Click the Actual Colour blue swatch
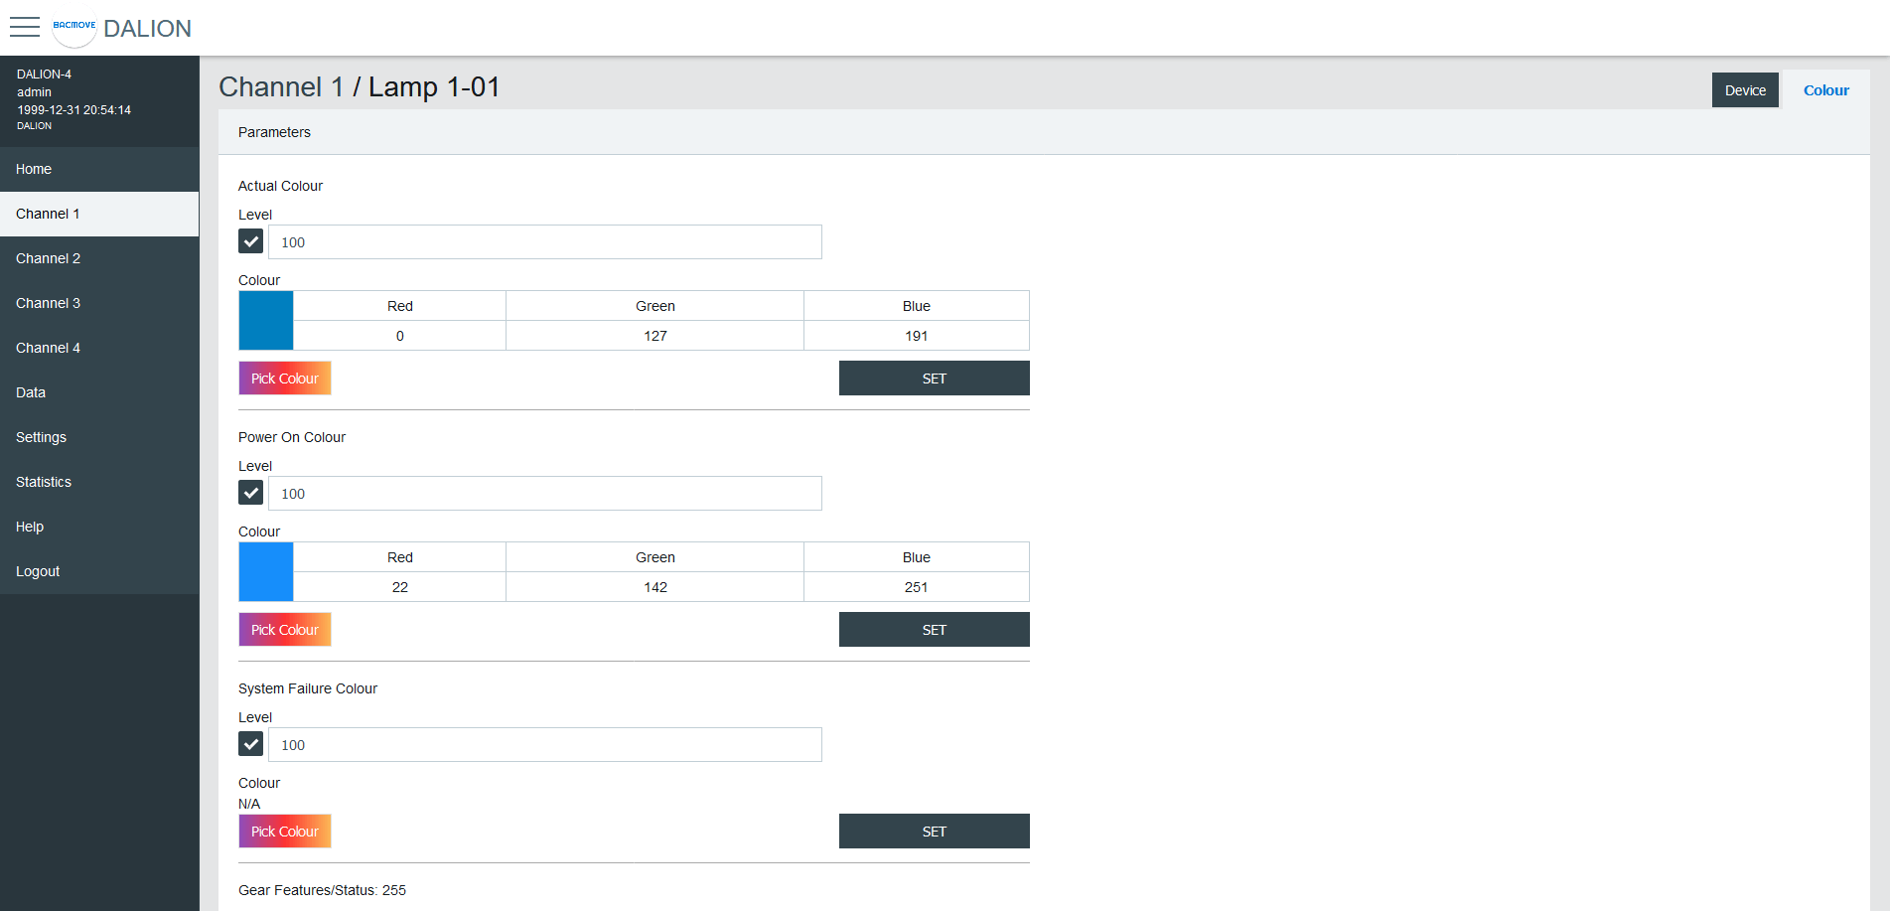 [x=266, y=320]
